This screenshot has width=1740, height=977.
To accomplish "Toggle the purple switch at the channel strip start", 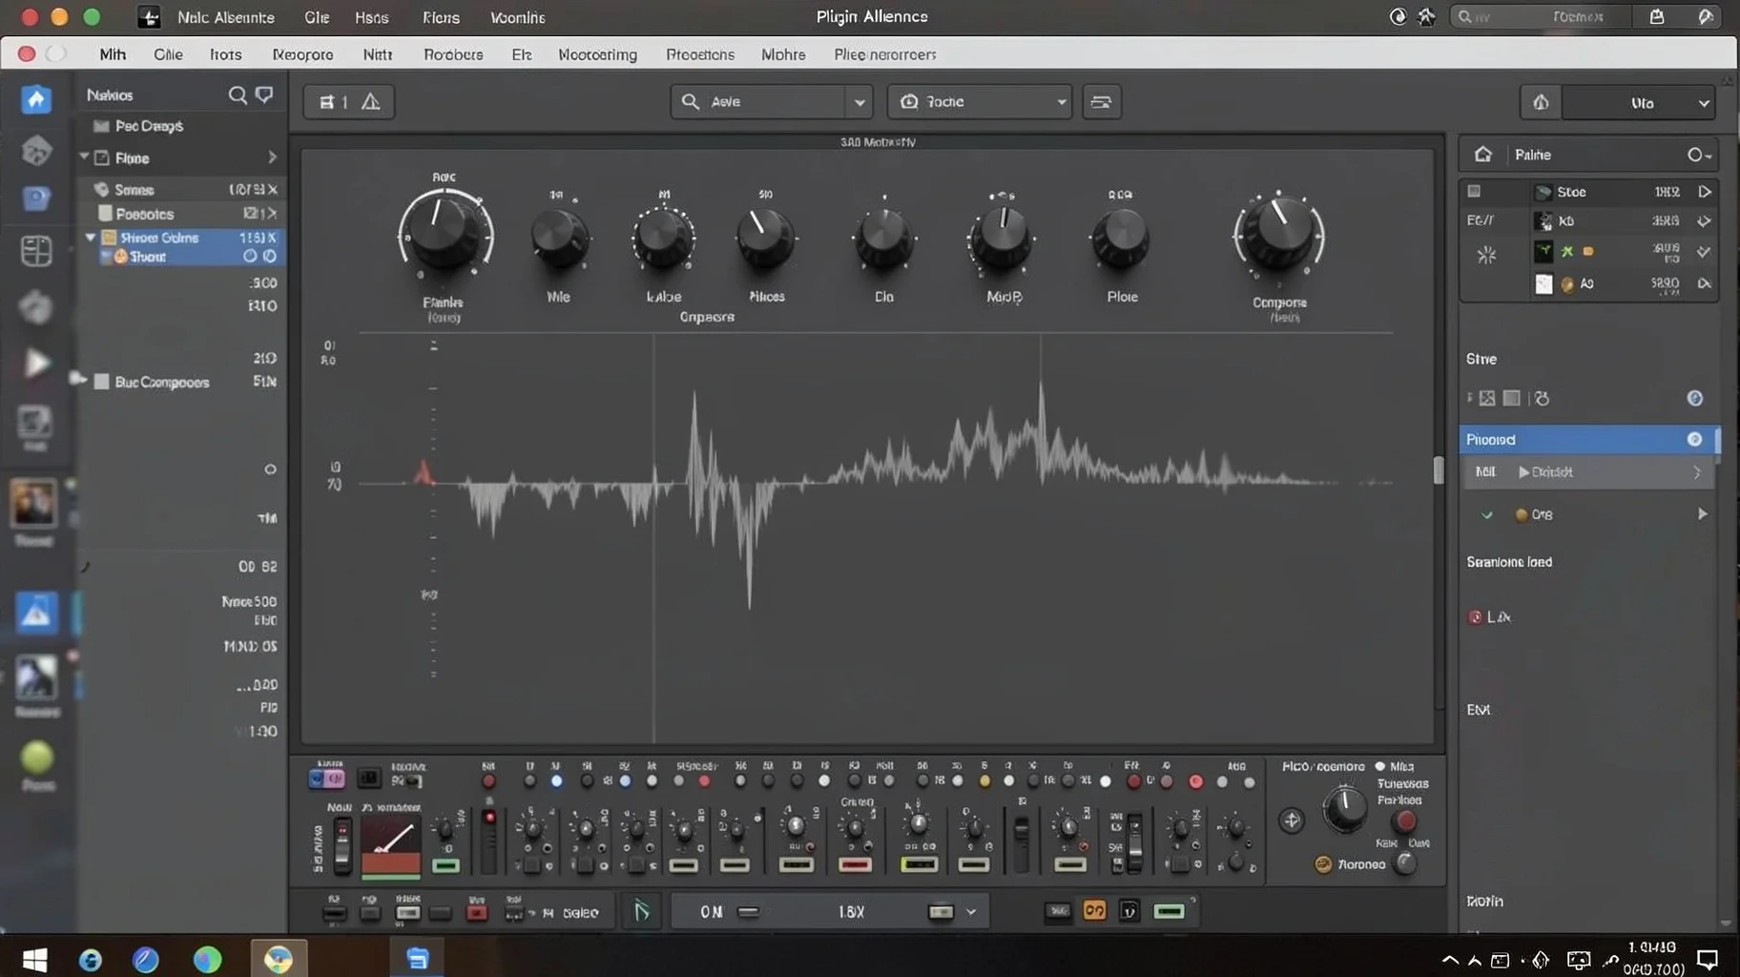I will click(326, 780).
